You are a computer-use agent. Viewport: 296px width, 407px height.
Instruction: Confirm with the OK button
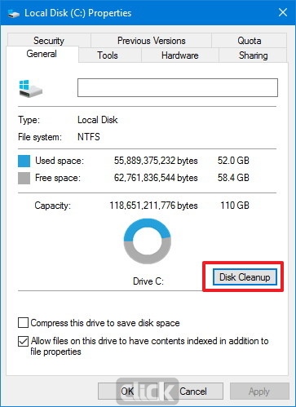pos(127,392)
